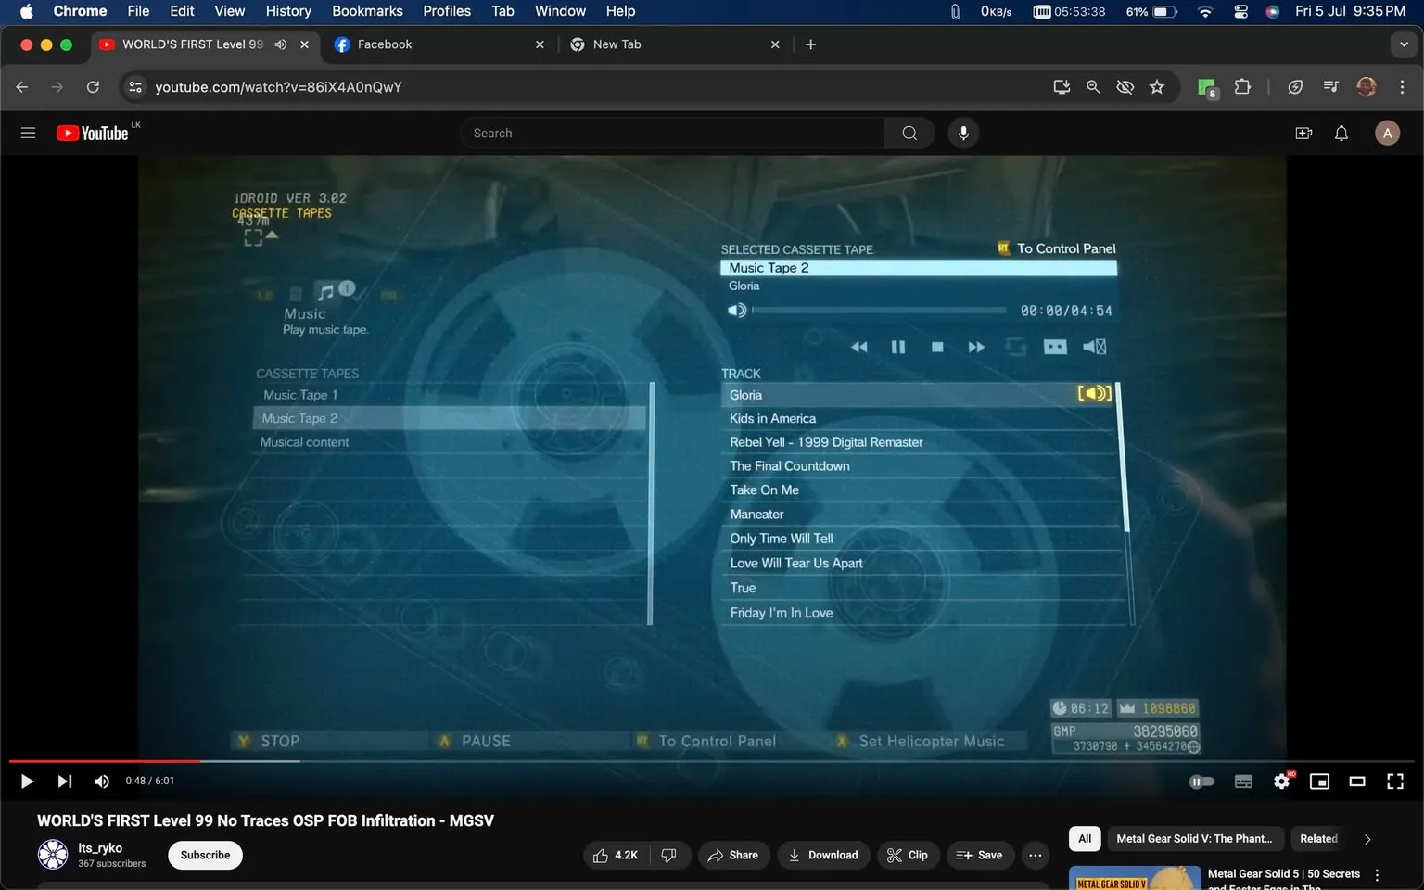Open YouTube notifications bell
This screenshot has width=1424, height=890.
click(x=1341, y=133)
